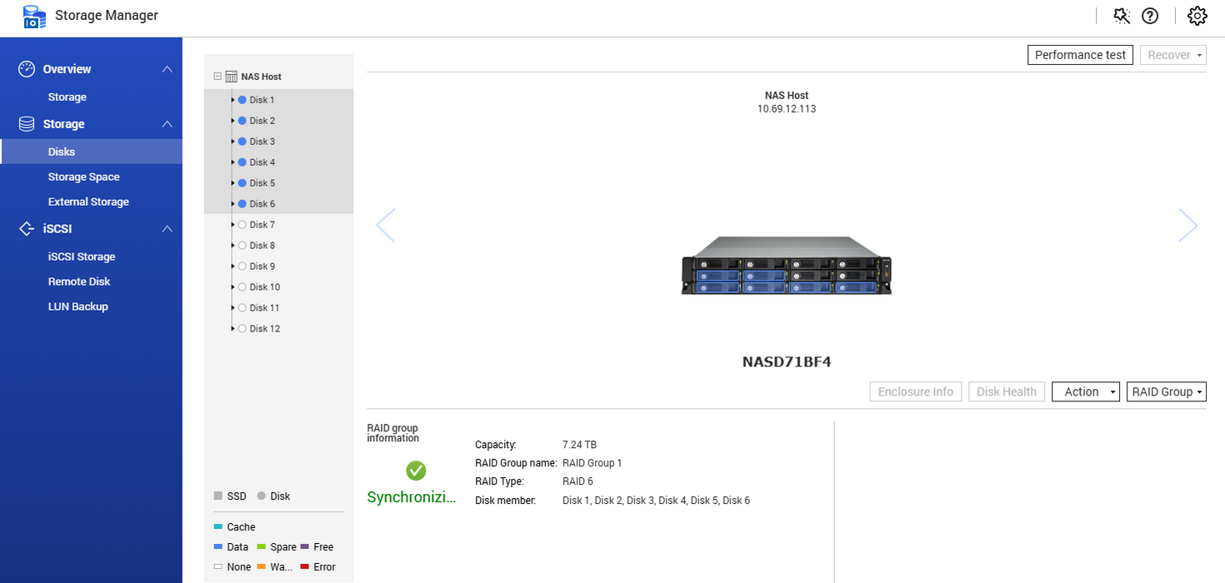Click the NAS device image
The image size is (1225, 583).
pos(787,265)
